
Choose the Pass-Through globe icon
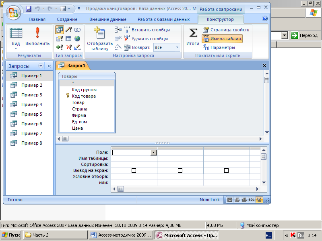click(77, 39)
